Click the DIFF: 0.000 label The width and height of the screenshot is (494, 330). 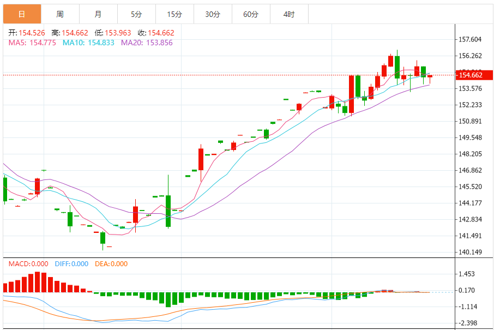tap(71, 264)
